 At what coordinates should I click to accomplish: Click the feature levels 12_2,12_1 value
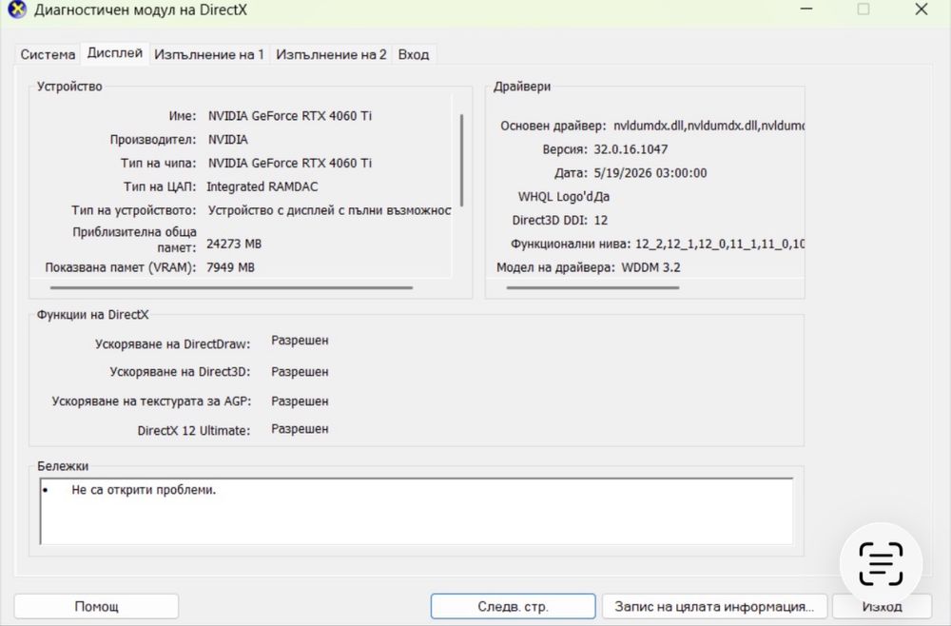(x=719, y=244)
